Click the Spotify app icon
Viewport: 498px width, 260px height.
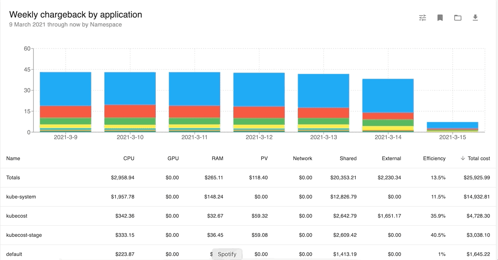tap(227, 254)
